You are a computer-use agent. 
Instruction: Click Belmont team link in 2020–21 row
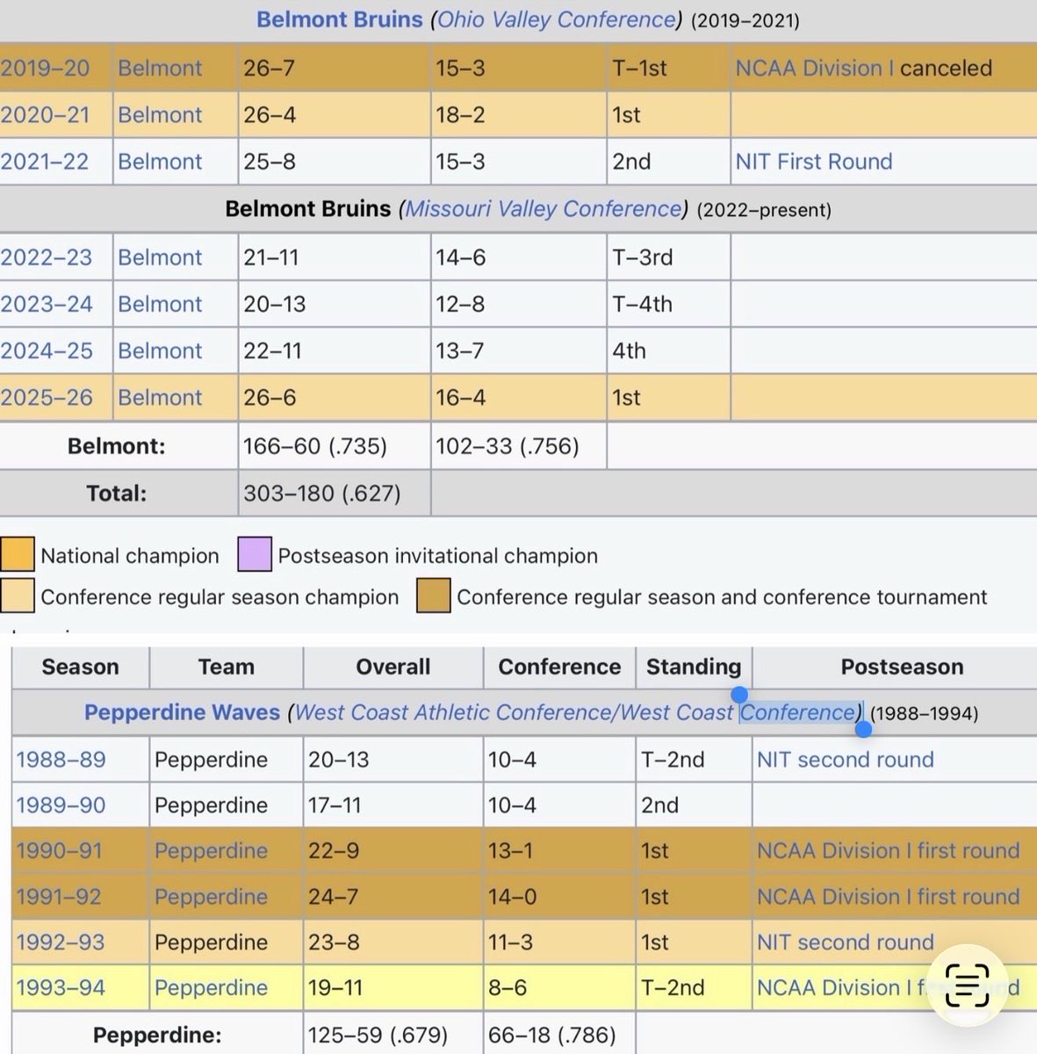[160, 115]
